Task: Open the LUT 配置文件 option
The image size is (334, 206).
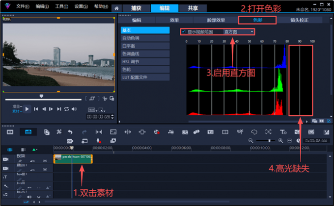Action: [145, 77]
